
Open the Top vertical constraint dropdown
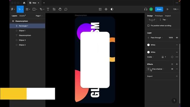pyautogui.click(x=165, y=20)
